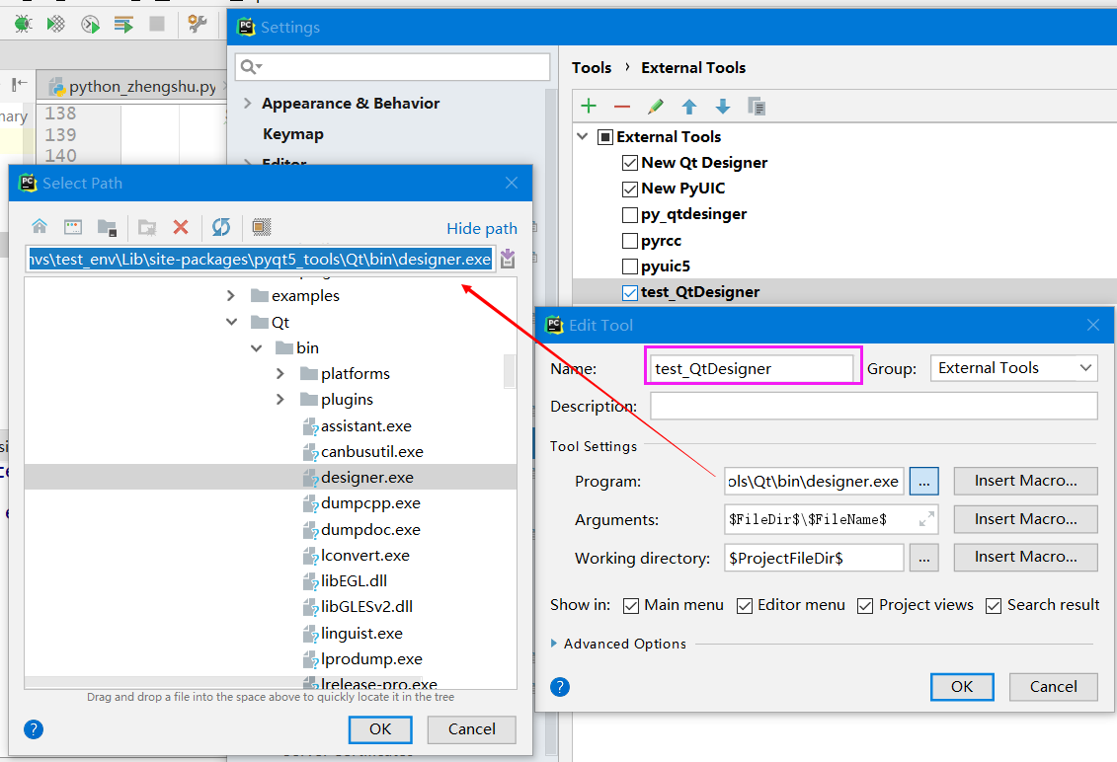Click the Project directory icon in Select Path
1117x762 pixels.
[107, 227]
